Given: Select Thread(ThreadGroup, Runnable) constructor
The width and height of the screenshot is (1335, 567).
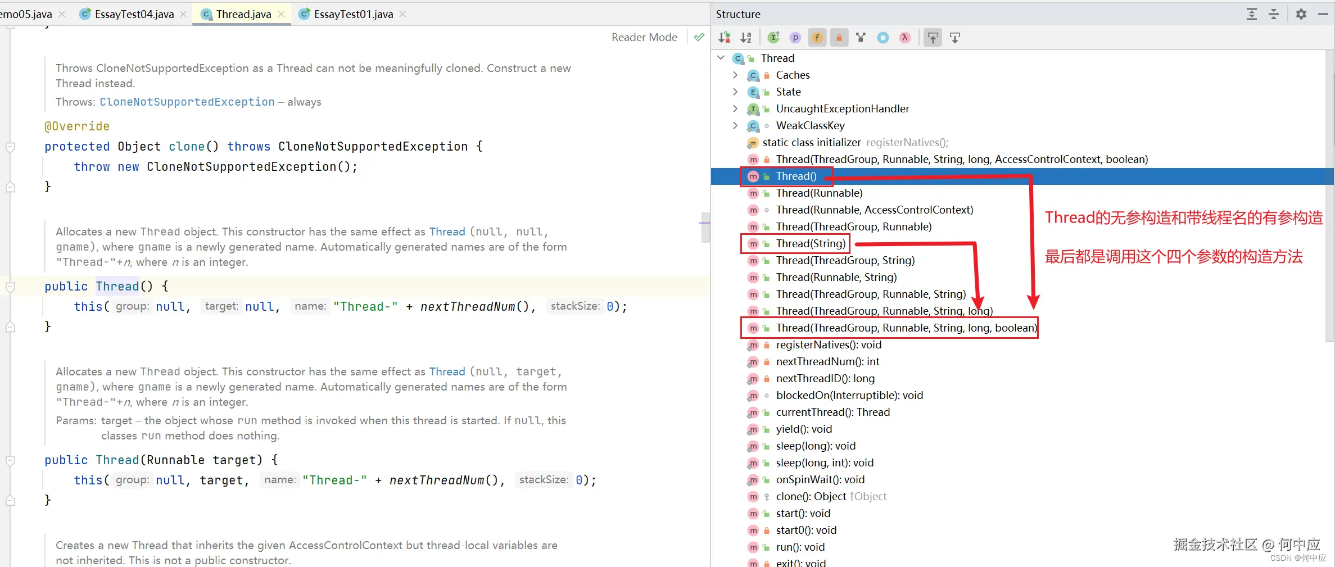Looking at the screenshot, I should pos(854,226).
